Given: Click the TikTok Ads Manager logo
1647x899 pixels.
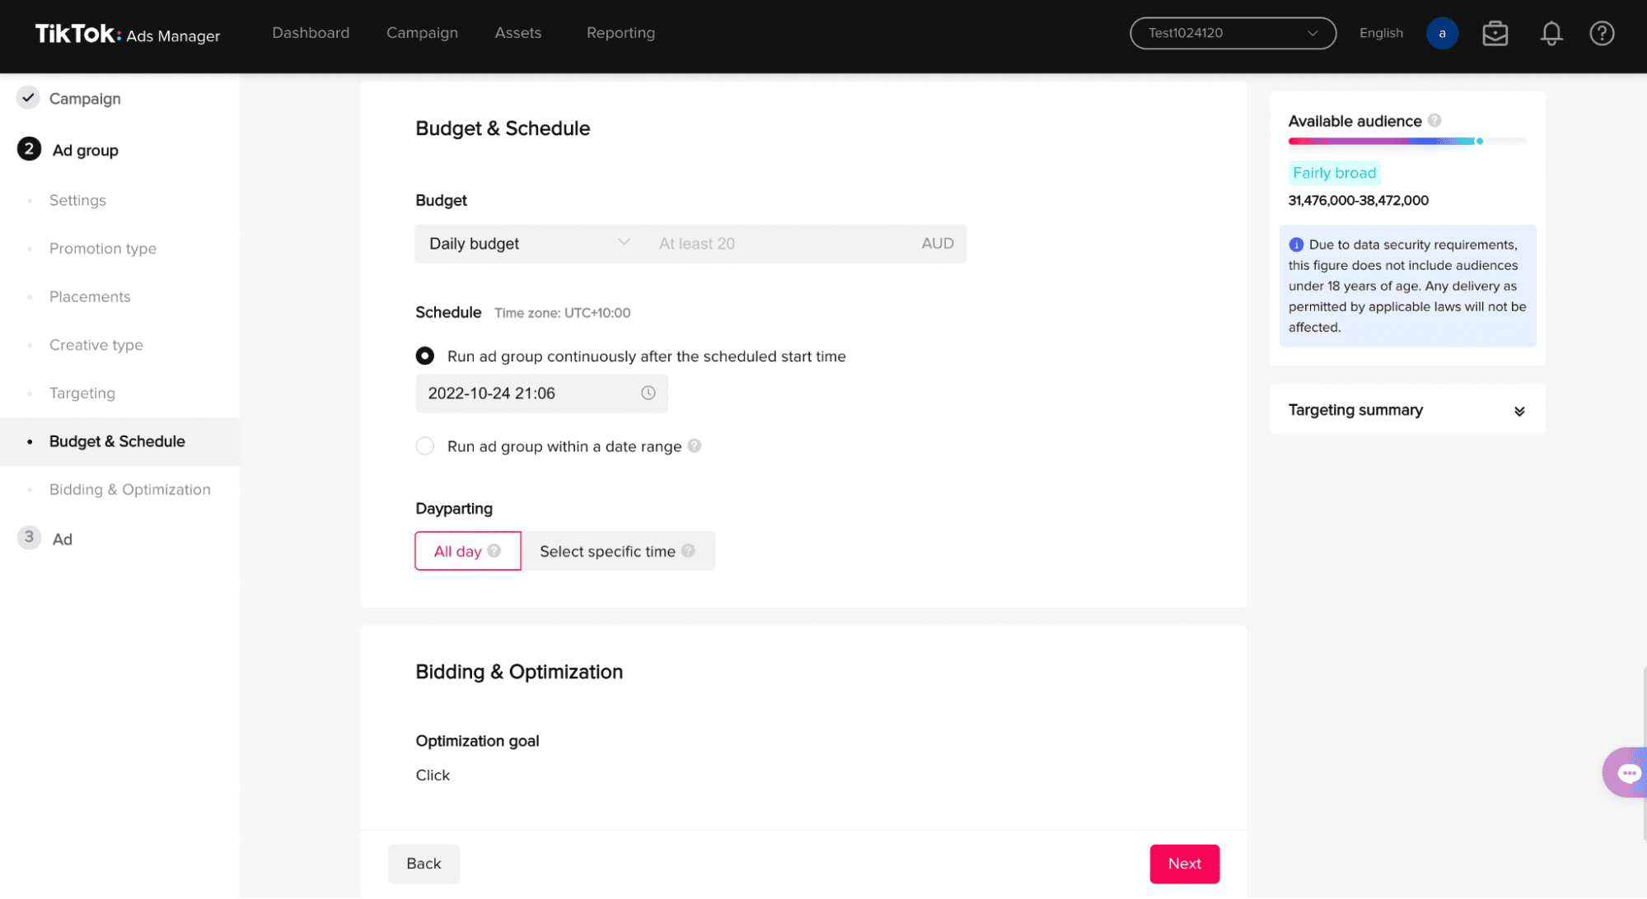Looking at the screenshot, I should click(124, 35).
